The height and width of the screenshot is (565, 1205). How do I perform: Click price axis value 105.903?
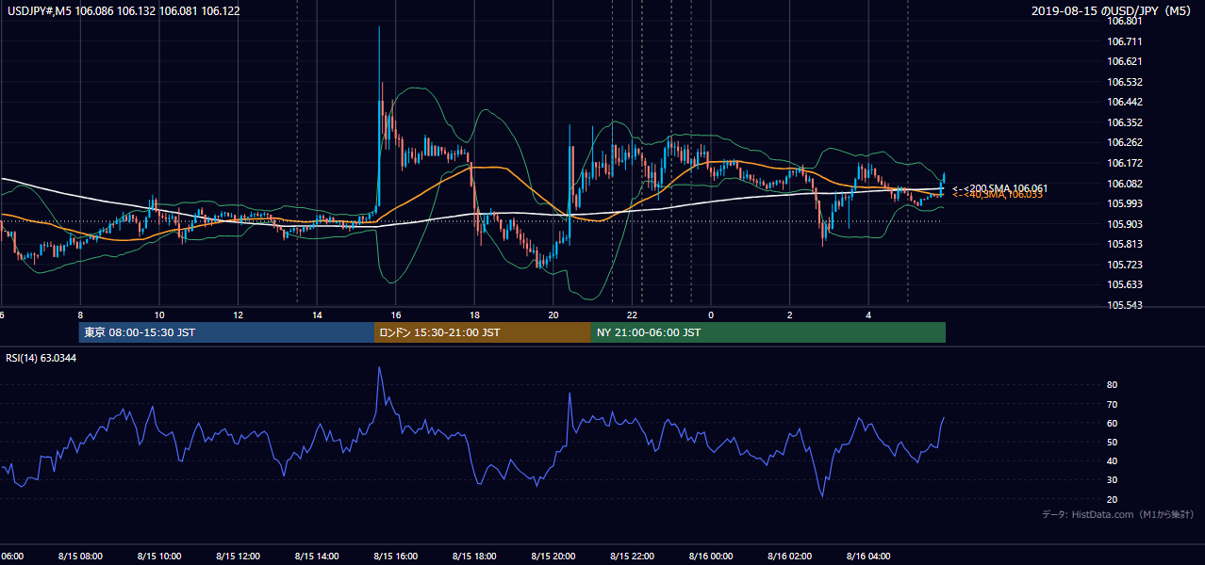click(x=1126, y=224)
